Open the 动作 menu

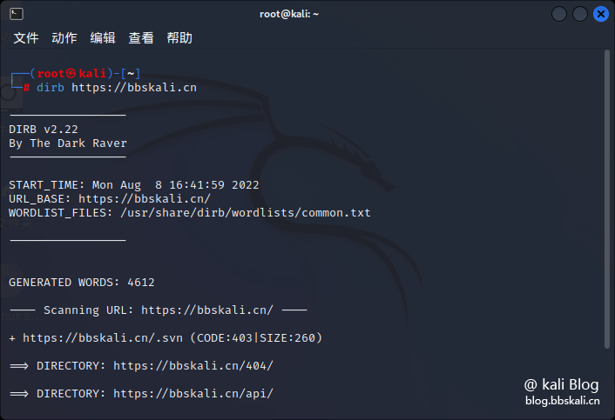click(64, 38)
